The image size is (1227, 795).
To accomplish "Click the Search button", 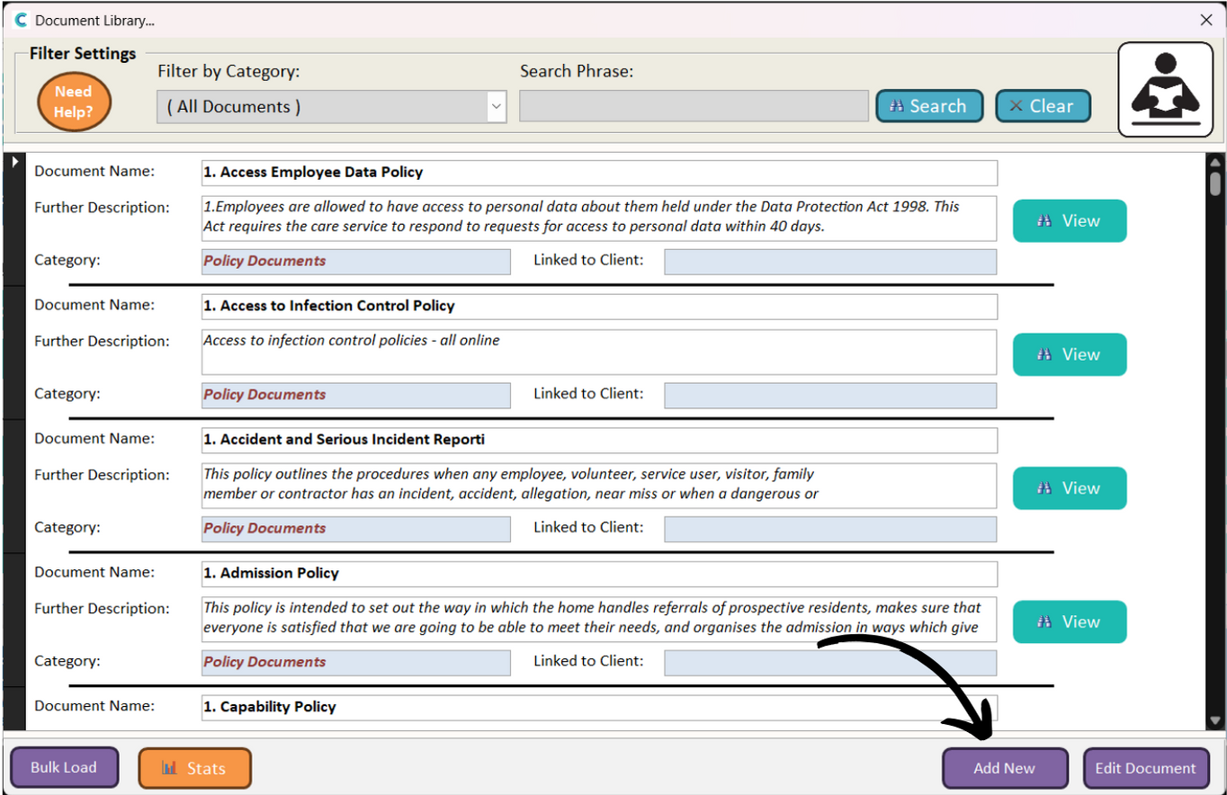I will coord(929,106).
